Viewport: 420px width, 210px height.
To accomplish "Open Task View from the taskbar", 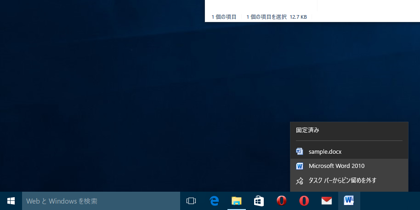I will (191, 201).
